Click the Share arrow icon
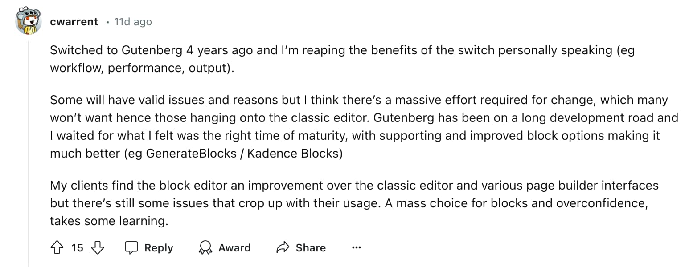The image size is (689, 267). pos(283,247)
